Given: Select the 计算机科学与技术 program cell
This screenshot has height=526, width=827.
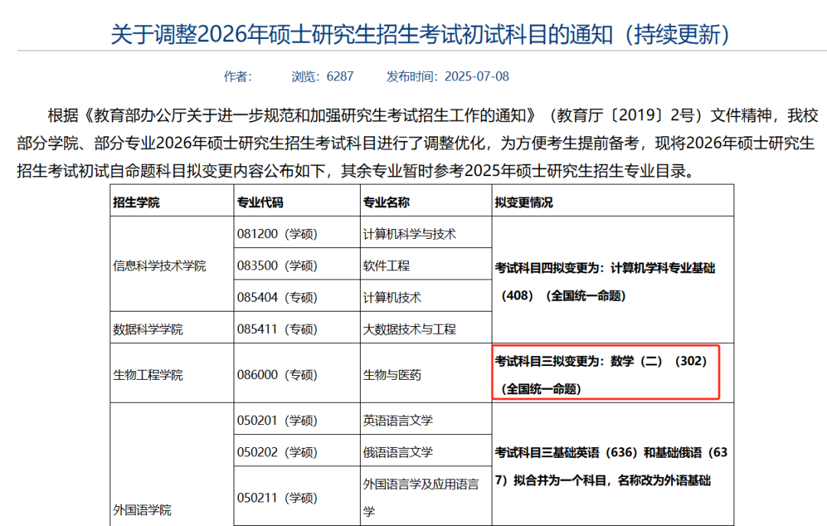Looking at the screenshot, I should pyautogui.click(x=407, y=234).
